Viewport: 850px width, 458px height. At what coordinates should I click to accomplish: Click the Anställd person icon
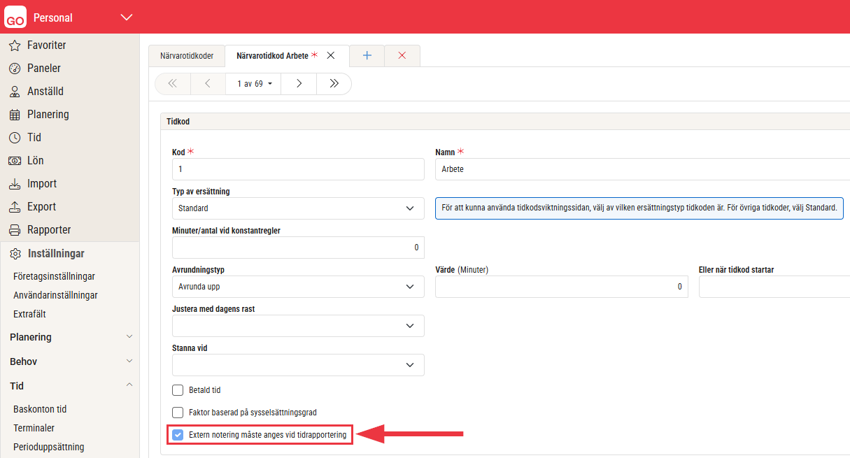pos(15,92)
